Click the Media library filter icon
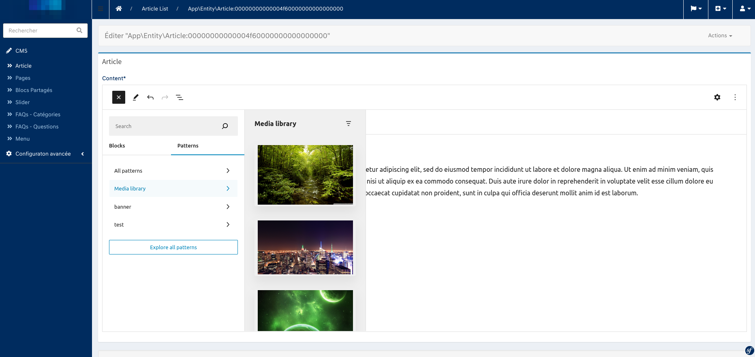755x357 pixels. point(348,124)
